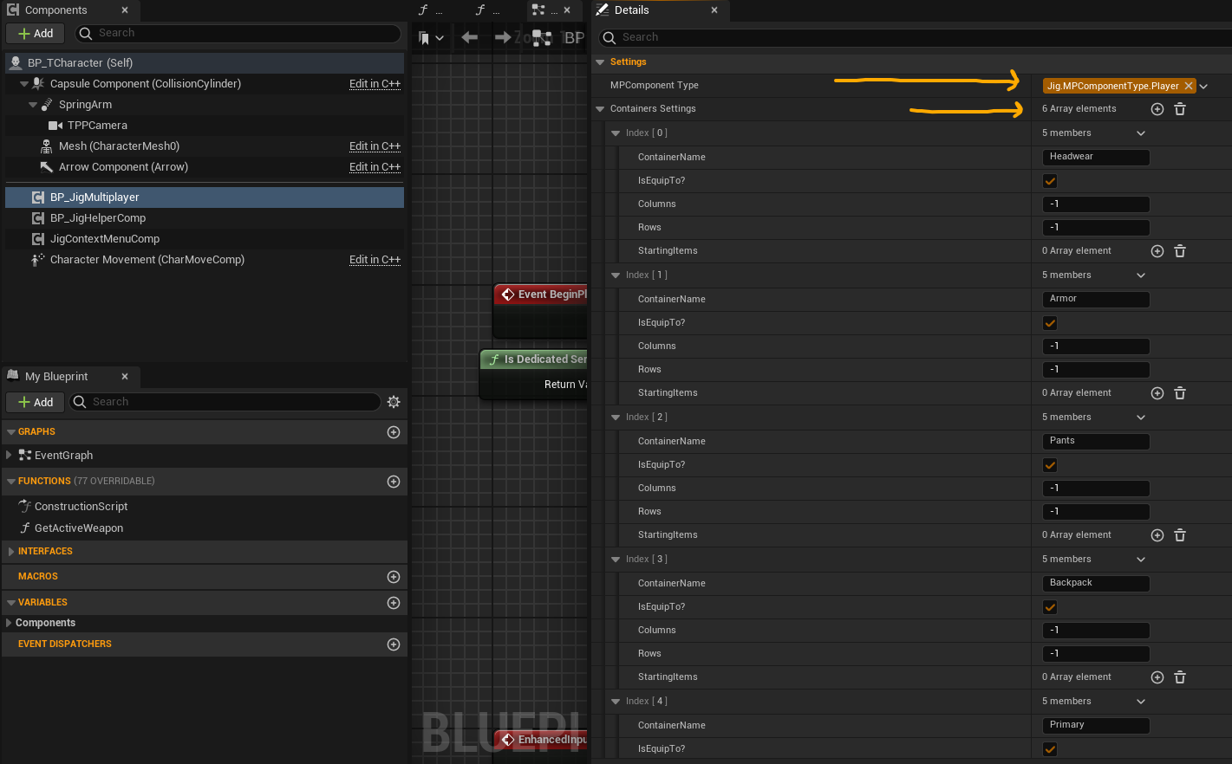Remove the Jig.MPComponentType.Player tag

[x=1189, y=86]
